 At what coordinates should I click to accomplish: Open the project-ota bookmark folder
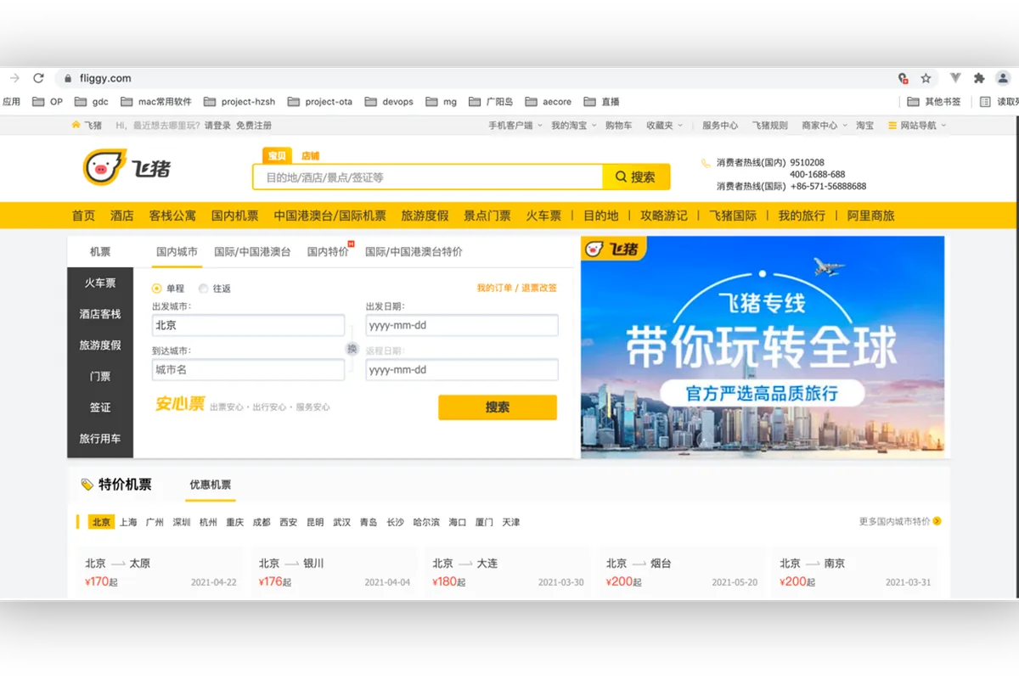(x=320, y=102)
